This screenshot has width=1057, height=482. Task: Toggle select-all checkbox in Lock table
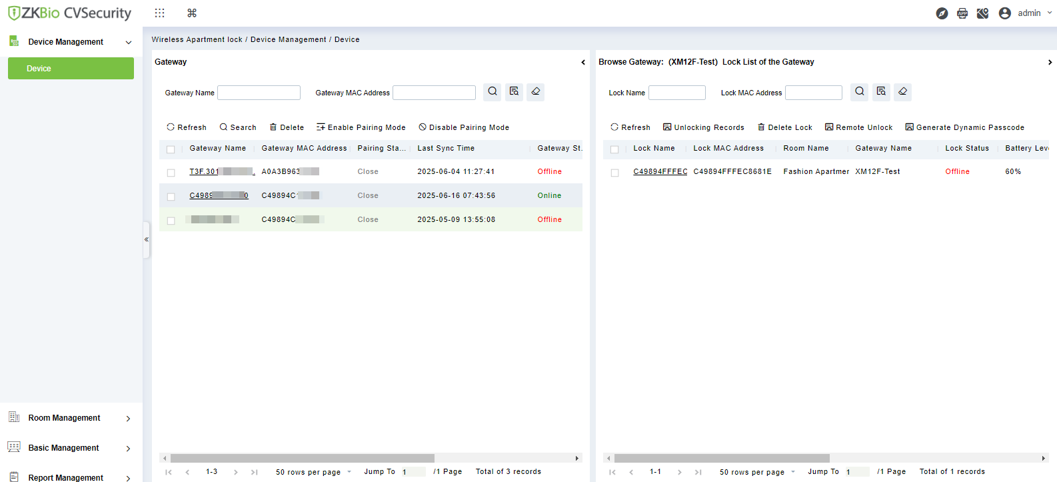tap(614, 149)
